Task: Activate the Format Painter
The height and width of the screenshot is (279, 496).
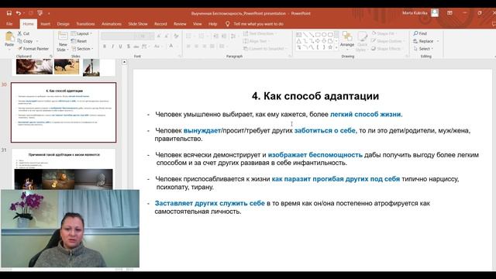Action: [x=33, y=49]
